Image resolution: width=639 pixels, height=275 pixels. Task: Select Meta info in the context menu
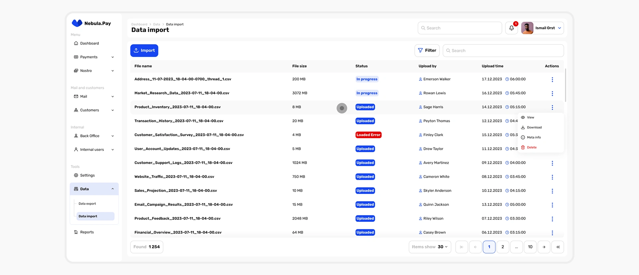[x=533, y=137]
